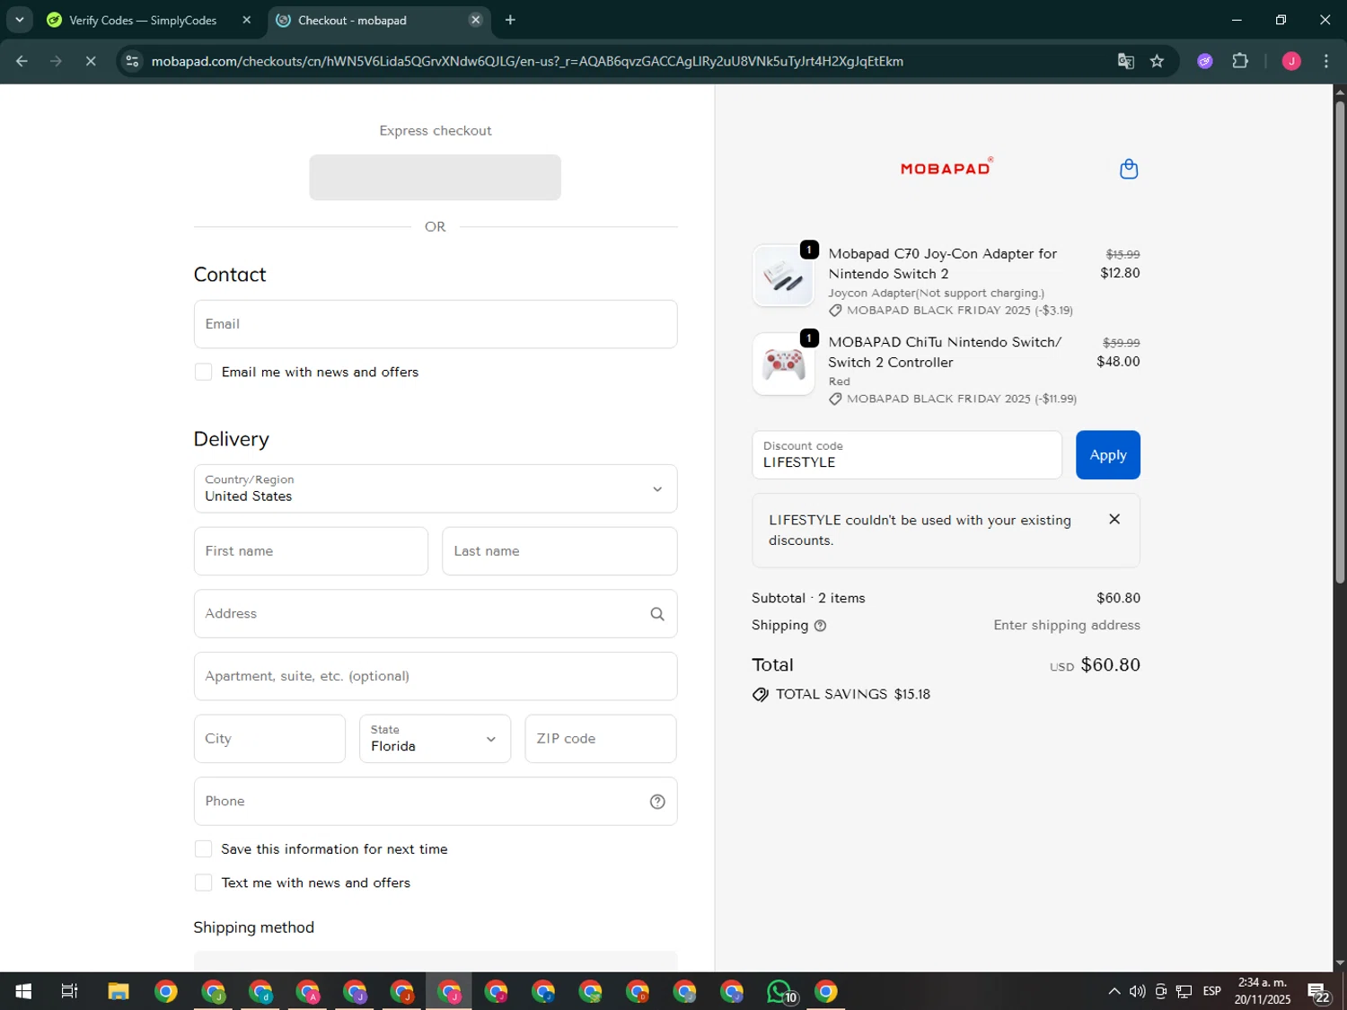Click the 'Enter shipping address' text

point(1067,626)
